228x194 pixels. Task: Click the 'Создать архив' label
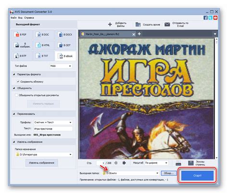click(152, 25)
